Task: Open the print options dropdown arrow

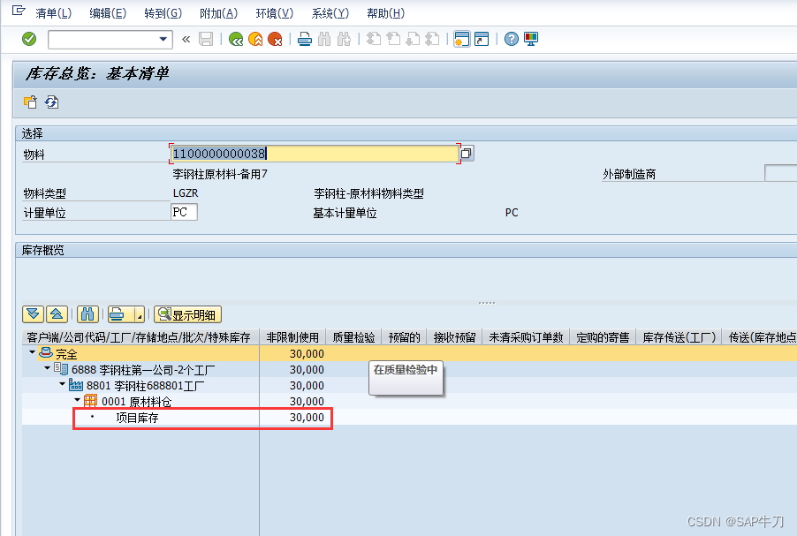Action: (140, 315)
